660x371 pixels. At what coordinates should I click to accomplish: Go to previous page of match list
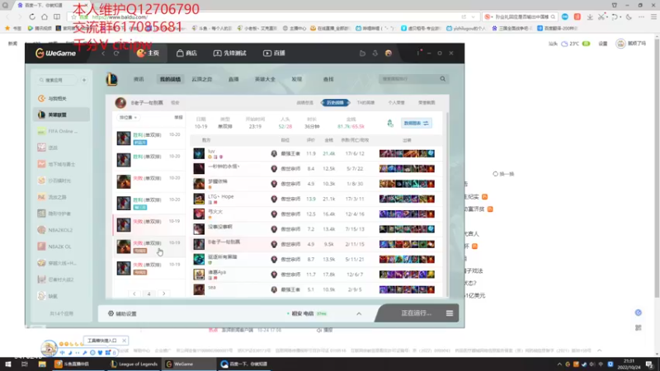(134, 294)
